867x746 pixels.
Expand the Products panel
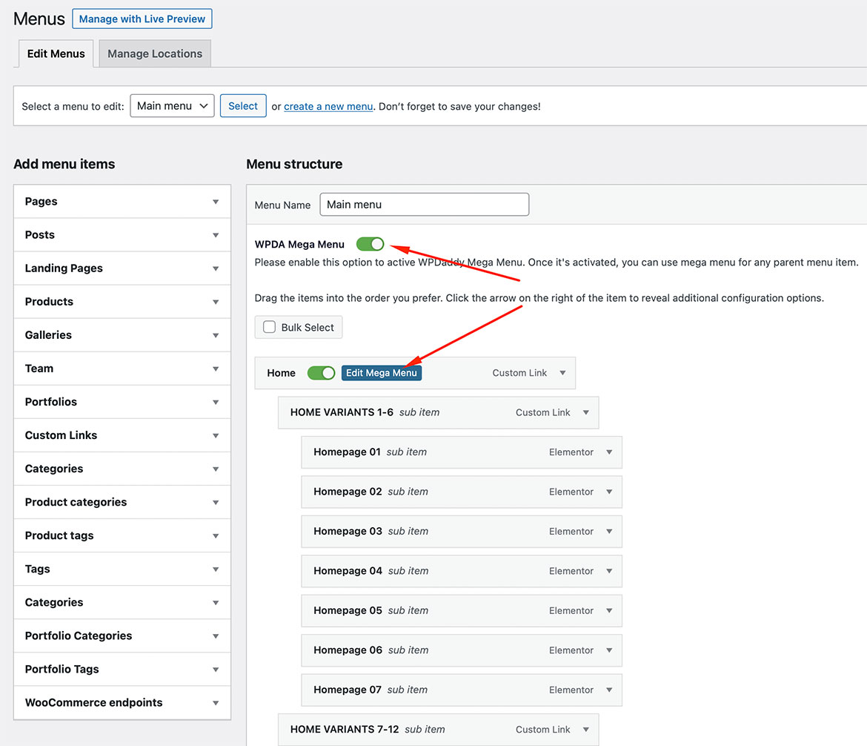pyautogui.click(x=122, y=302)
